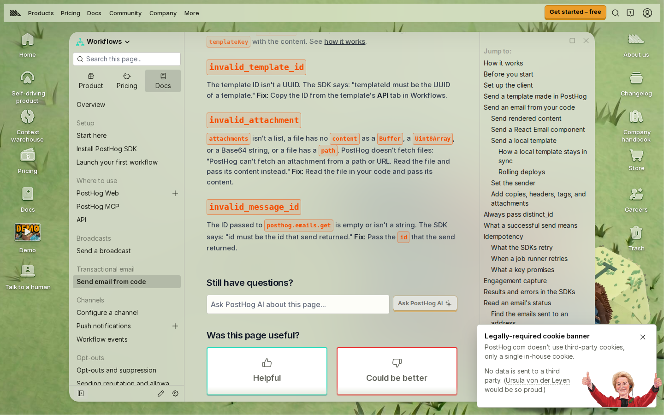This screenshot has width=664, height=415.
Task: Open the Community menu
Action: pos(125,13)
